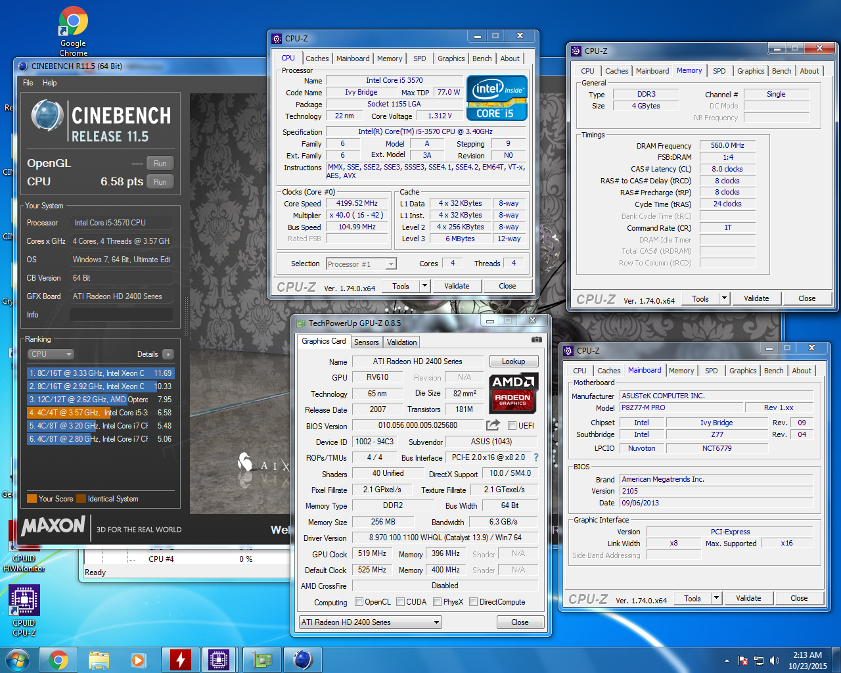Click Validate in Mainboard CPU-Z window
Screen dimensions: 841x673
click(748, 598)
